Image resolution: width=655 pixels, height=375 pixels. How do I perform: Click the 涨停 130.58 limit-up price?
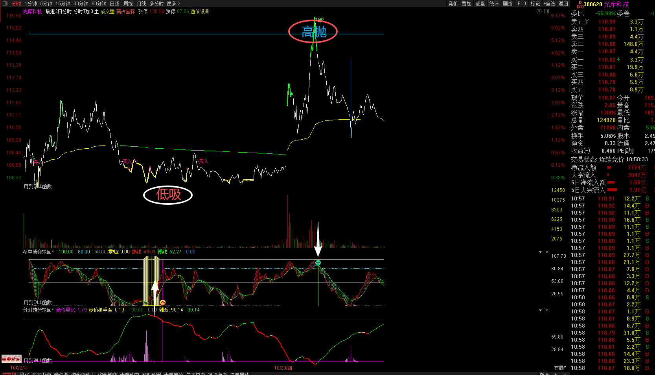pyautogui.click(x=151, y=12)
